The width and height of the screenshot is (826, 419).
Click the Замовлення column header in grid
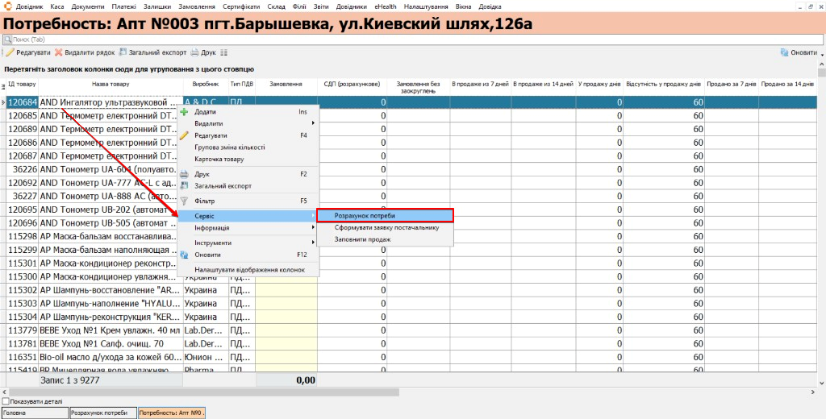[x=286, y=85]
